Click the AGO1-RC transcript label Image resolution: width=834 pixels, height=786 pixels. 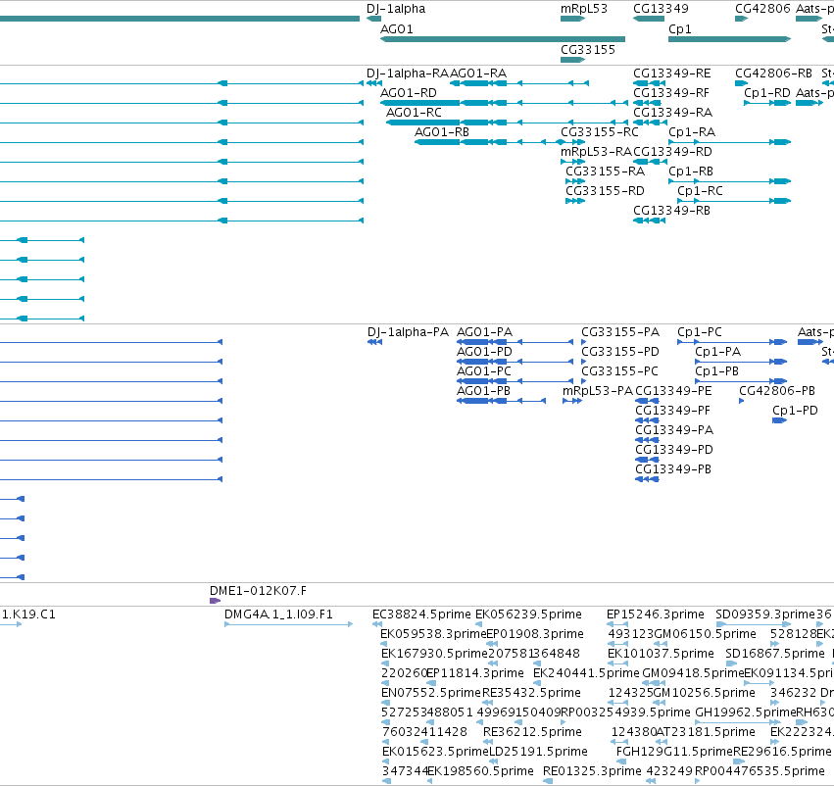point(414,113)
